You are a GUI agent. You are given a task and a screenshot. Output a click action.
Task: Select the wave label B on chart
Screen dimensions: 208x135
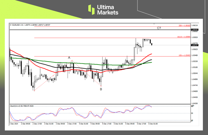101,89
